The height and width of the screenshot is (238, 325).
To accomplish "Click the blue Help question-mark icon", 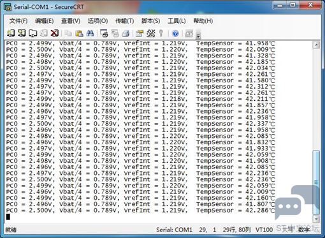I will pos(175,33).
